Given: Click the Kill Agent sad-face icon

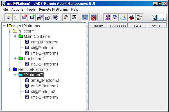Looking at the screenshot, I should (16, 17).
